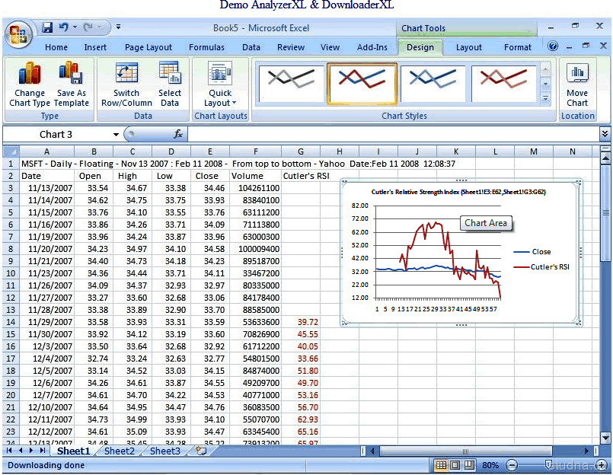This screenshot has width=613, height=475.
Task: Open the Office button menu
Action: [x=18, y=34]
